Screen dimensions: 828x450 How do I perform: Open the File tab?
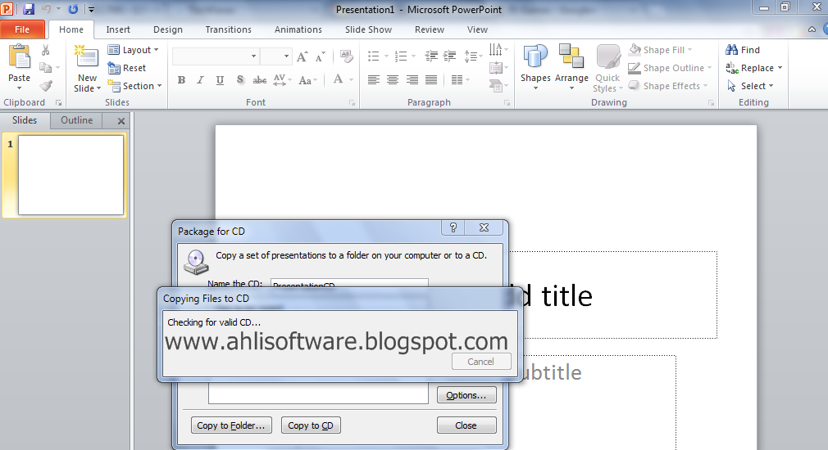pyautogui.click(x=22, y=29)
